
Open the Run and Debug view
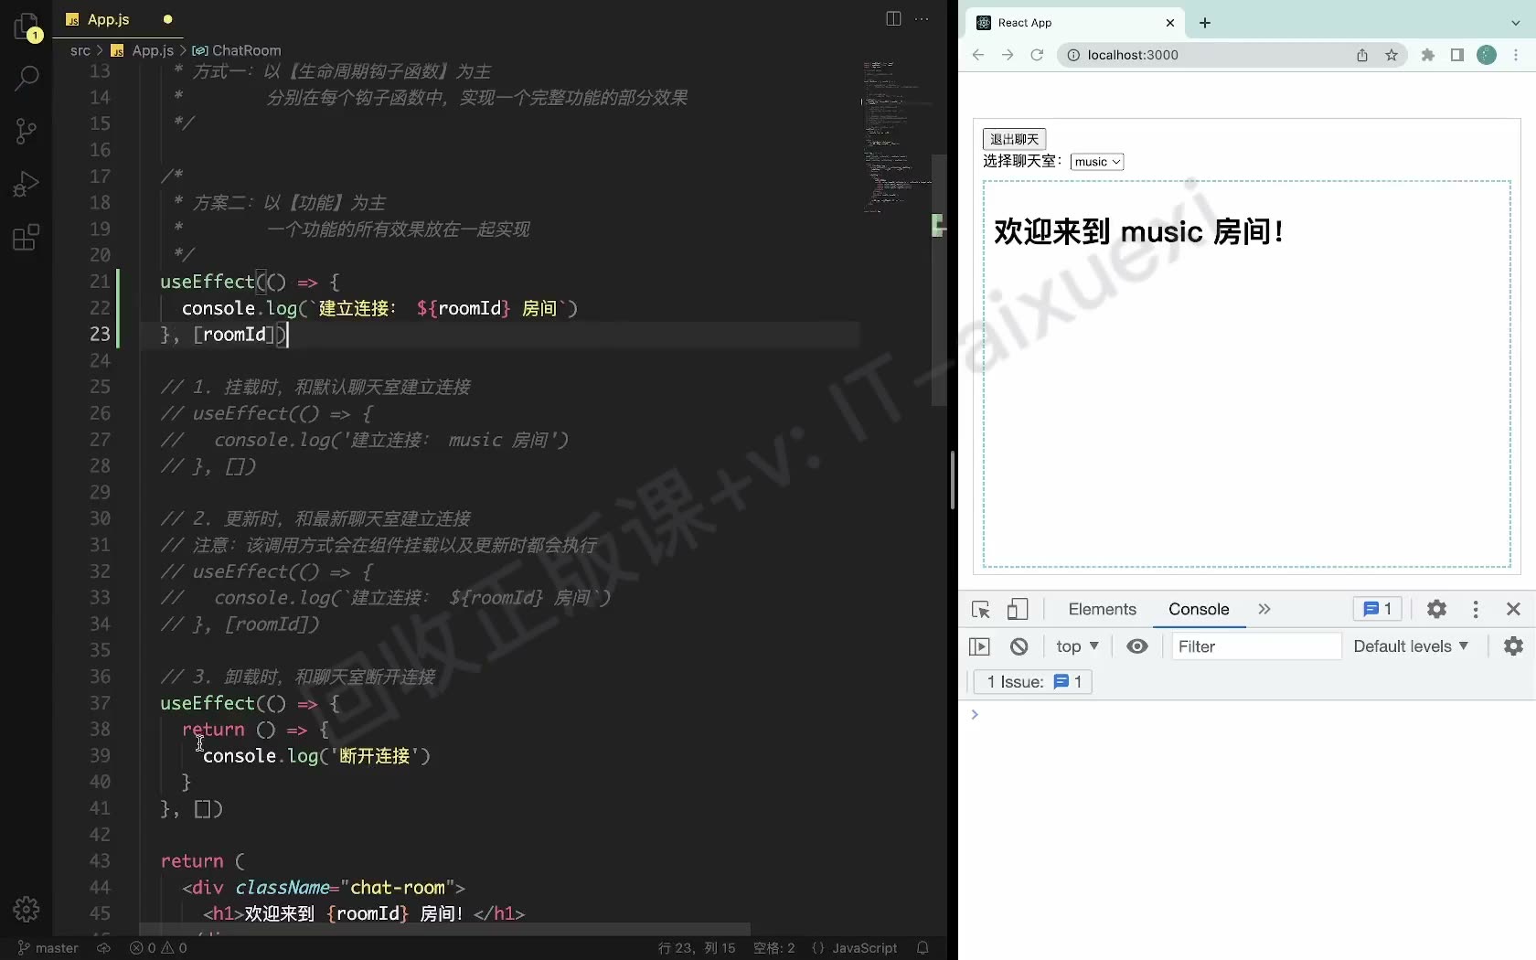27,185
